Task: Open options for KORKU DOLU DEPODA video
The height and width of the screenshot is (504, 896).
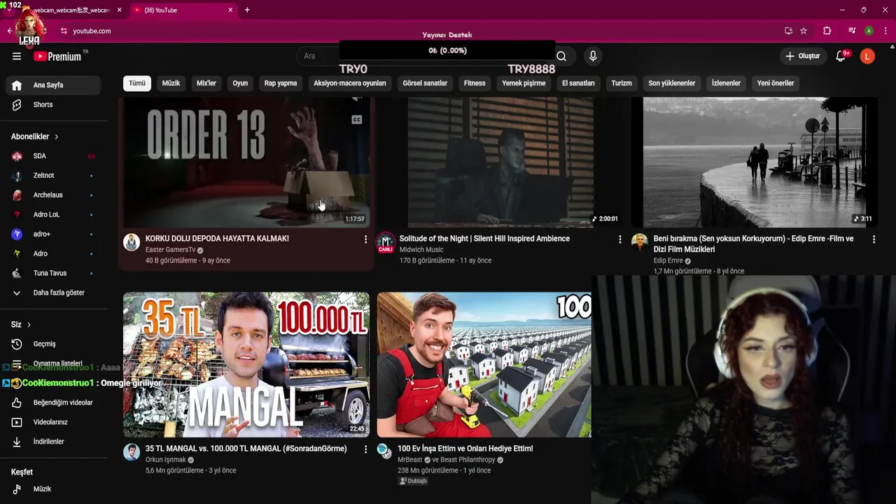Action: point(365,239)
